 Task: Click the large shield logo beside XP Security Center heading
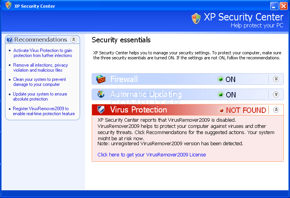(x=196, y=18)
